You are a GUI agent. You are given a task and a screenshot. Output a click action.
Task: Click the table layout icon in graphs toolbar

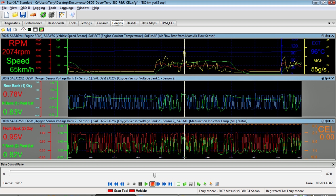(x=35, y=29)
